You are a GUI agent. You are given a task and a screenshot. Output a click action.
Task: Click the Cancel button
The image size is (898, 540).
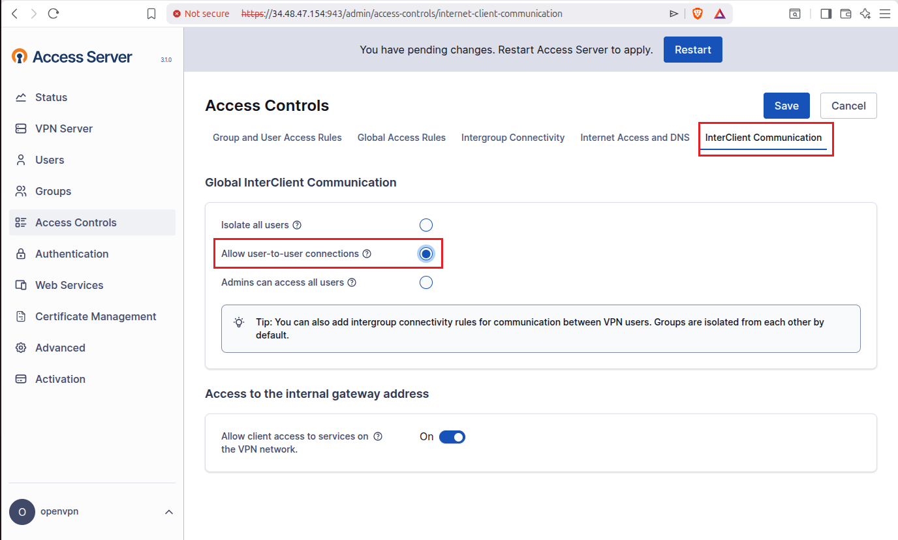click(x=848, y=106)
